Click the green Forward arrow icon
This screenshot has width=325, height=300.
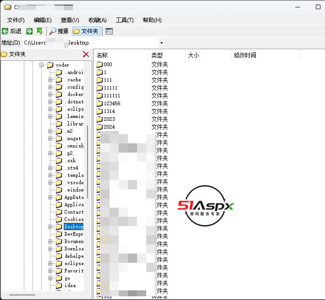click(29, 31)
